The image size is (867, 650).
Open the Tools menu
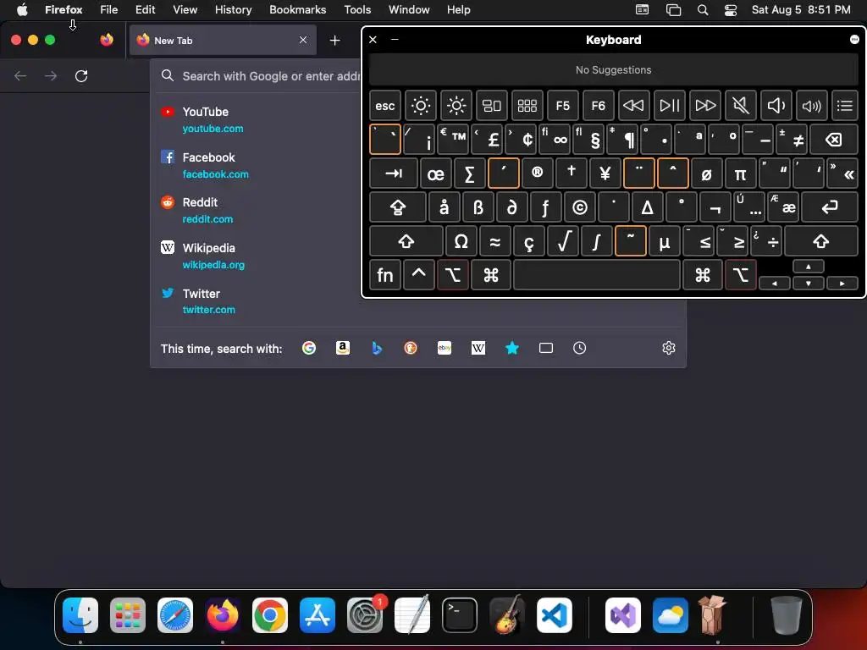[x=357, y=9]
